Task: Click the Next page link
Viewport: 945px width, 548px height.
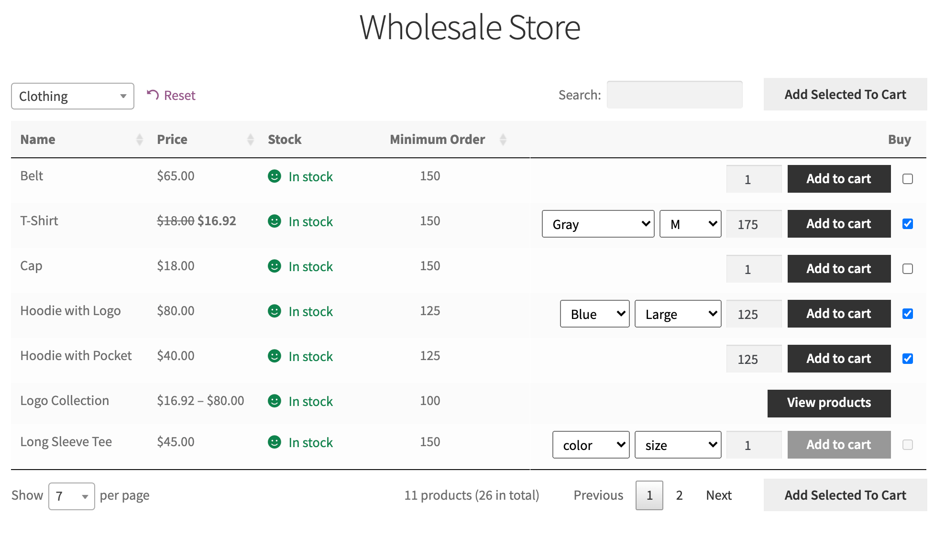Action: 719,495
